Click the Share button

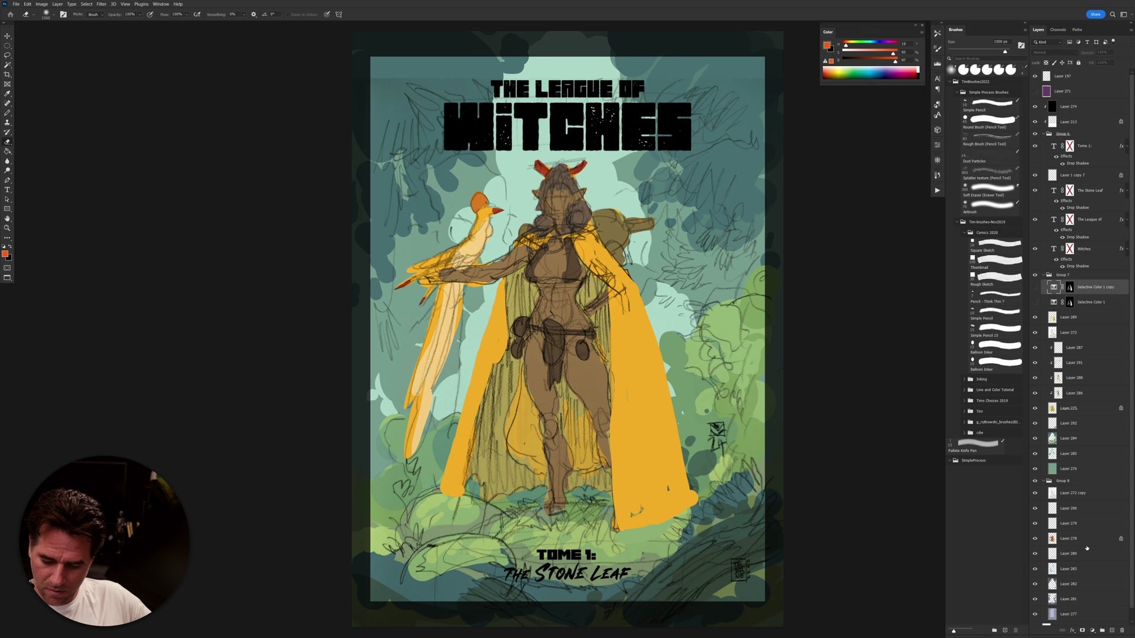[x=1095, y=14]
